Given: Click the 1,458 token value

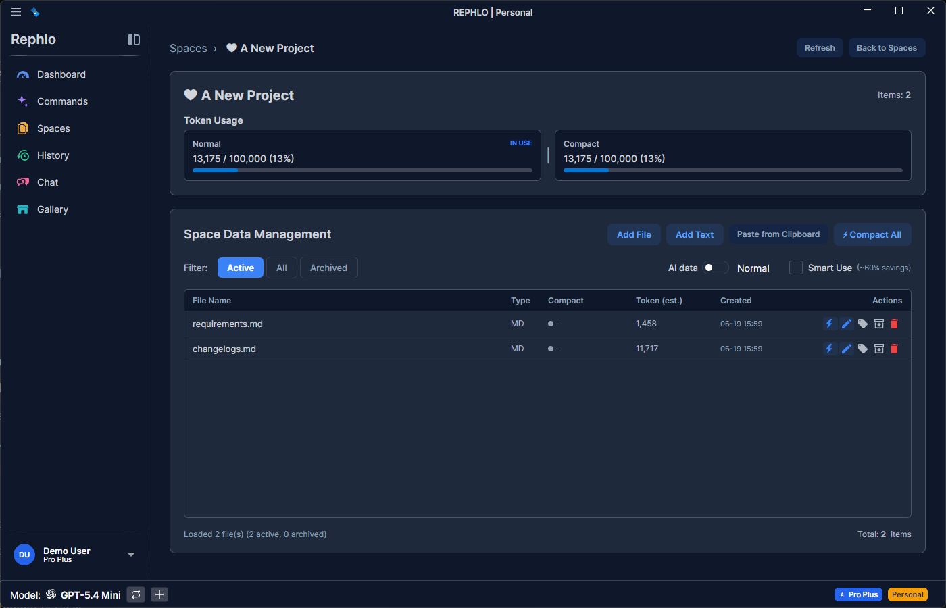Looking at the screenshot, I should pos(646,324).
